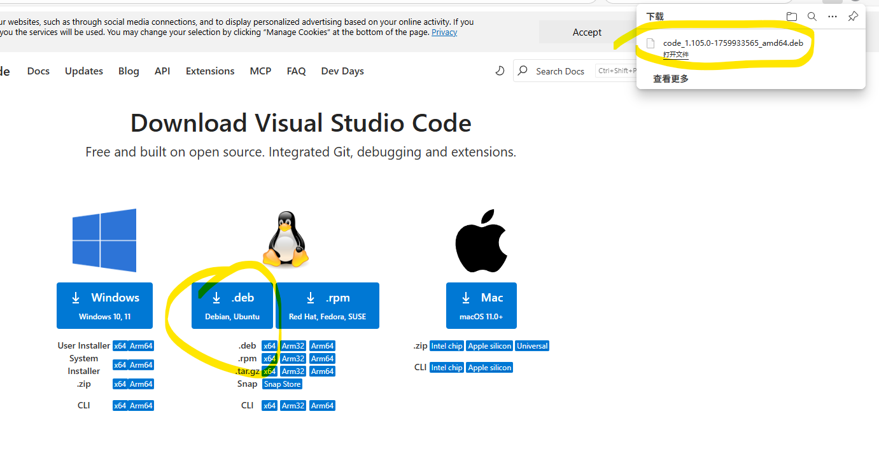Open the Docs navigation item

point(38,71)
